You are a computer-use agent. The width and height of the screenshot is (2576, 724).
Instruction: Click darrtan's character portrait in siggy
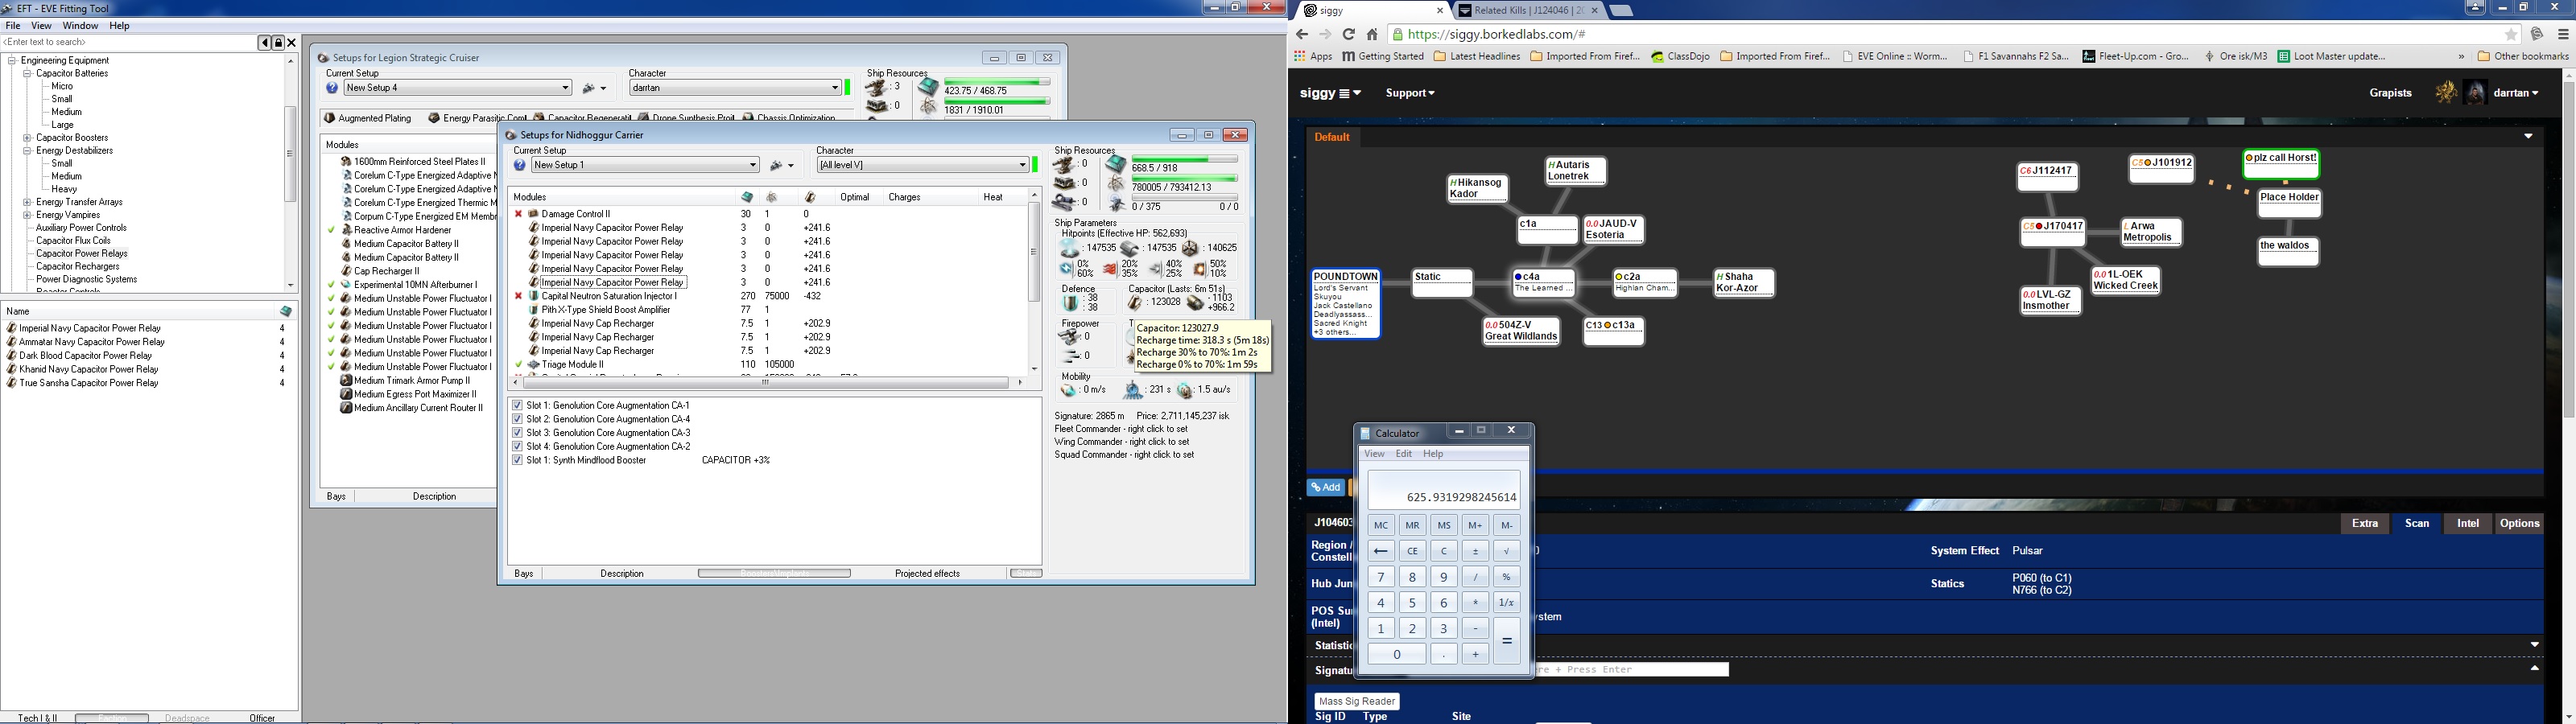click(x=2475, y=93)
